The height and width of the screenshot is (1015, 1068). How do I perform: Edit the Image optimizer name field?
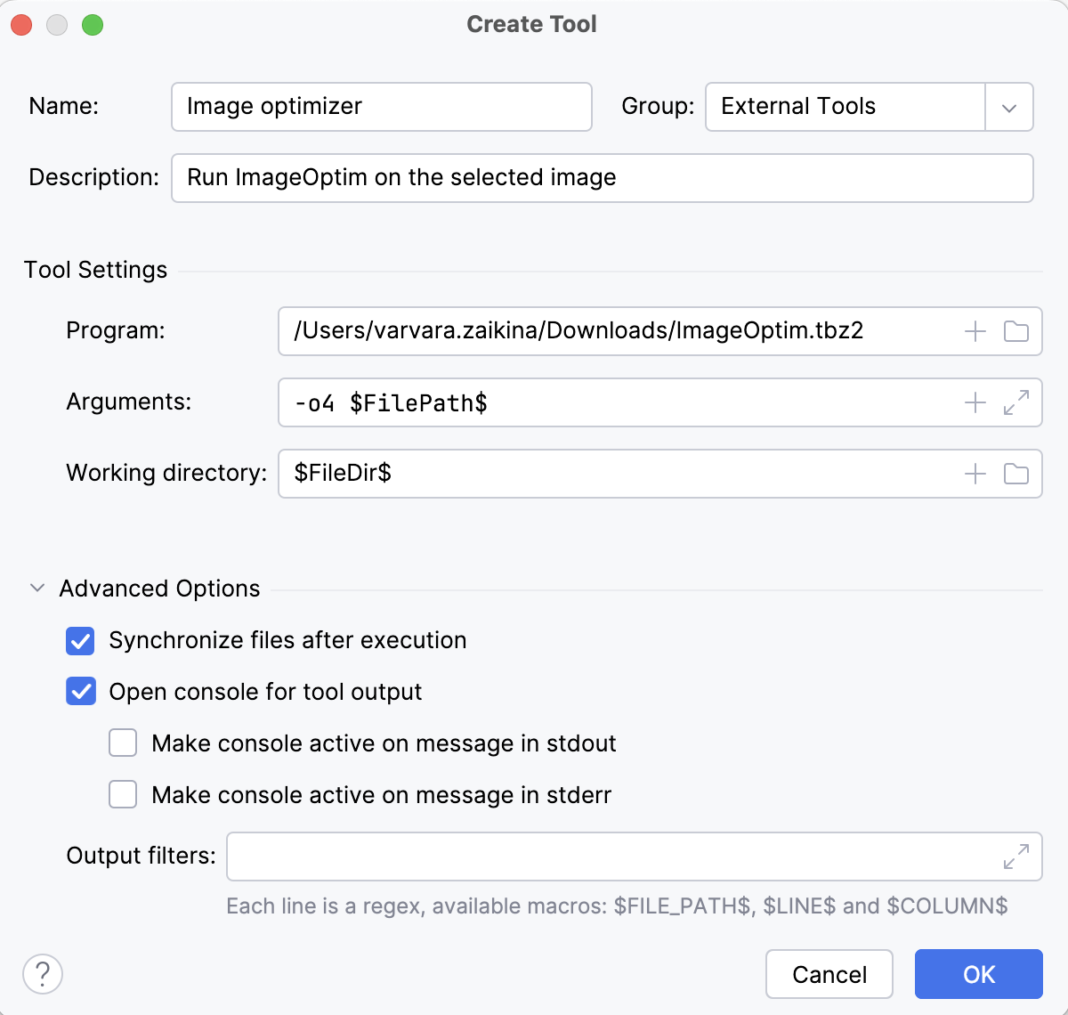pyautogui.click(x=381, y=107)
